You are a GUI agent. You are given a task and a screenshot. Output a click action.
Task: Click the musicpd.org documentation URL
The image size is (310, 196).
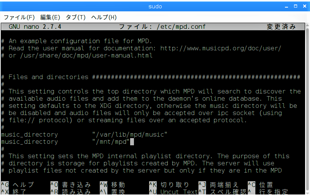220,48
